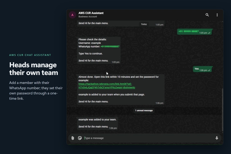Viewport: 231px width, 154px height.
Task: Click the attachment paperclip icon
Action: (x=73, y=138)
